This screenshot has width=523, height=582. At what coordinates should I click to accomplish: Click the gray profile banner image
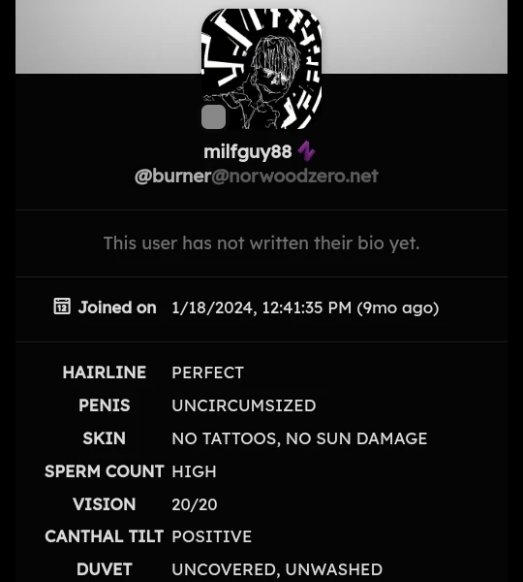[x=261, y=37]
